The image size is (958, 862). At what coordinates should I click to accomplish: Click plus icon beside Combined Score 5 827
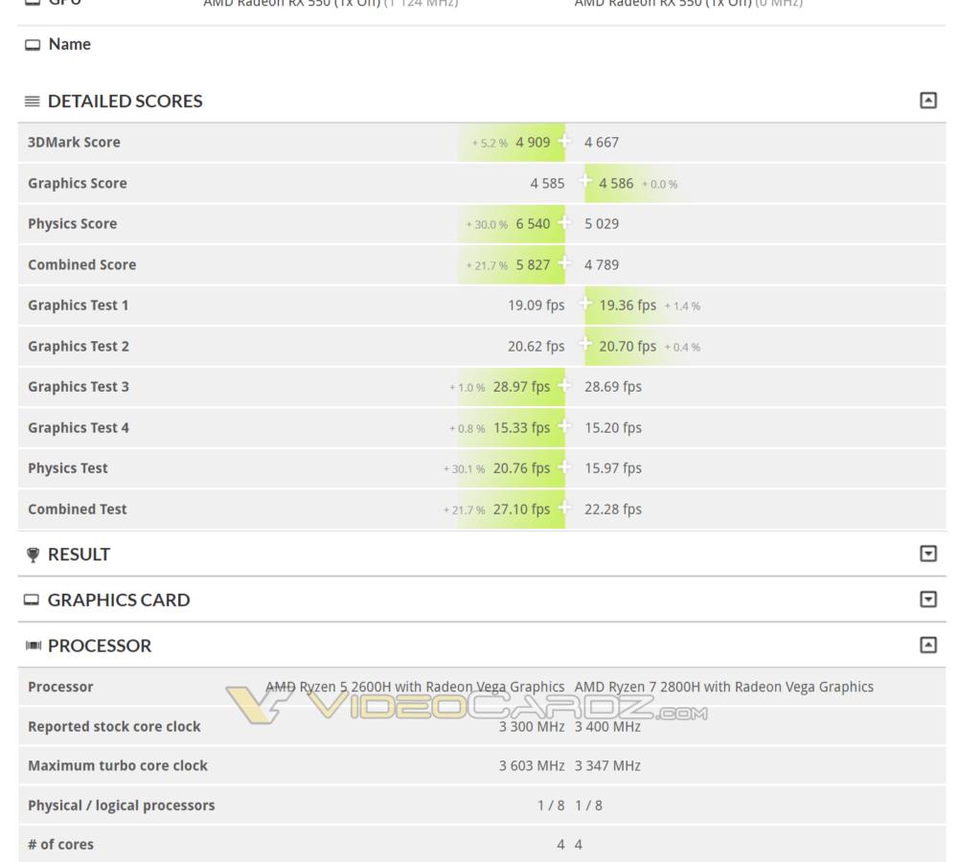point(564,263)
